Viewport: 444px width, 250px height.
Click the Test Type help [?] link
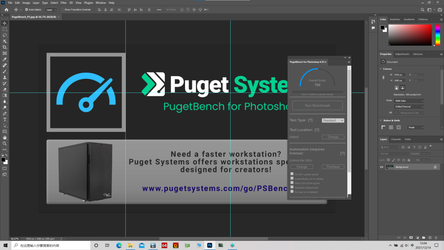(310, 120)
